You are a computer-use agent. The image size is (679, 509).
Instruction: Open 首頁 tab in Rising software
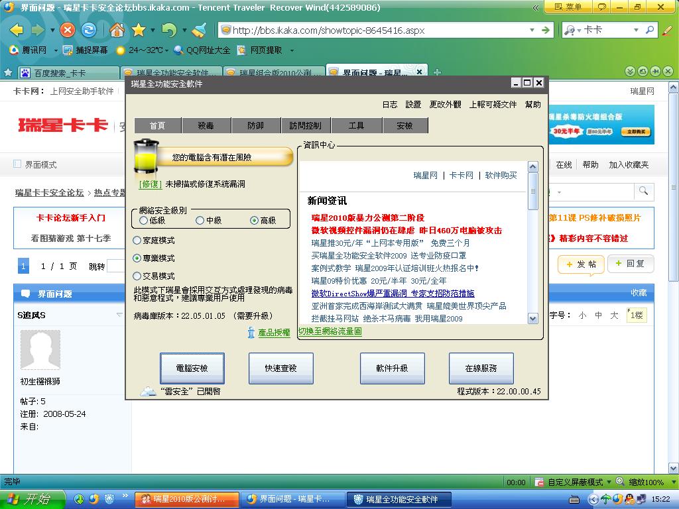[158, 125]
